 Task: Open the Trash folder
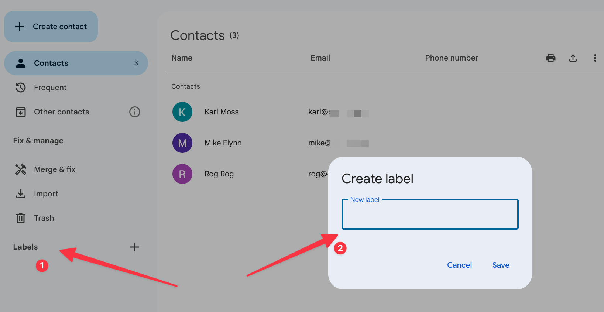[44, 218]
